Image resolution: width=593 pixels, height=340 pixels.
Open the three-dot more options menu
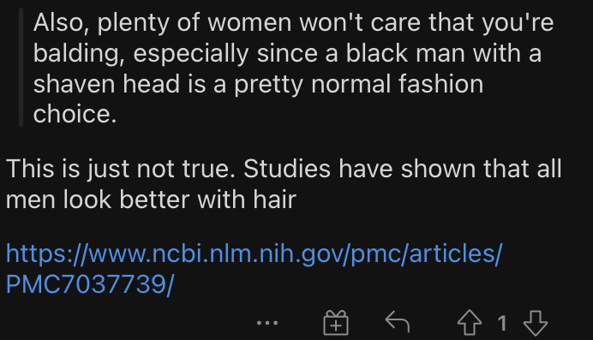click(267, 323)
